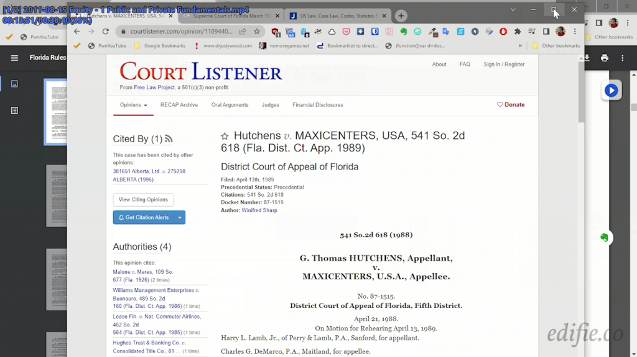Click the Get Citation Alerts button
Screen dimensions: 637x357
[144, 217]
